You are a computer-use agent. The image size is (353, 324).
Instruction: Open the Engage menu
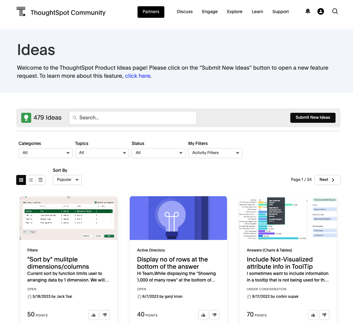click(210, 12)
